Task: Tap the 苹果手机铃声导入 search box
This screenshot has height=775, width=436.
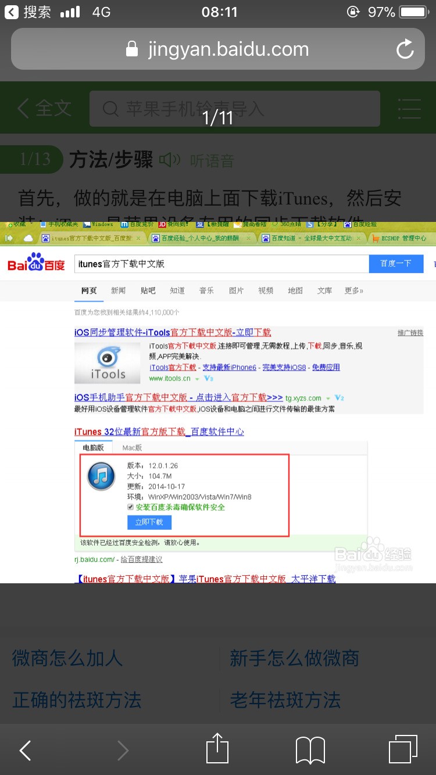Action: (235, 109)
